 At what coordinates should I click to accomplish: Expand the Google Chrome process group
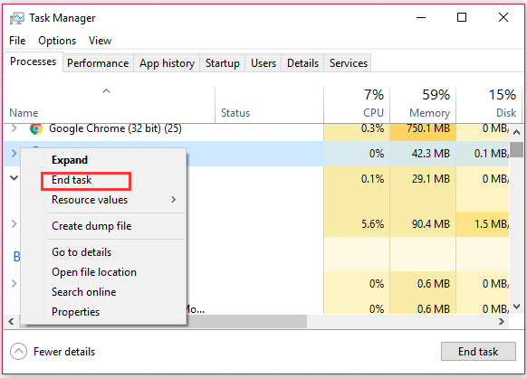[14, 128]
